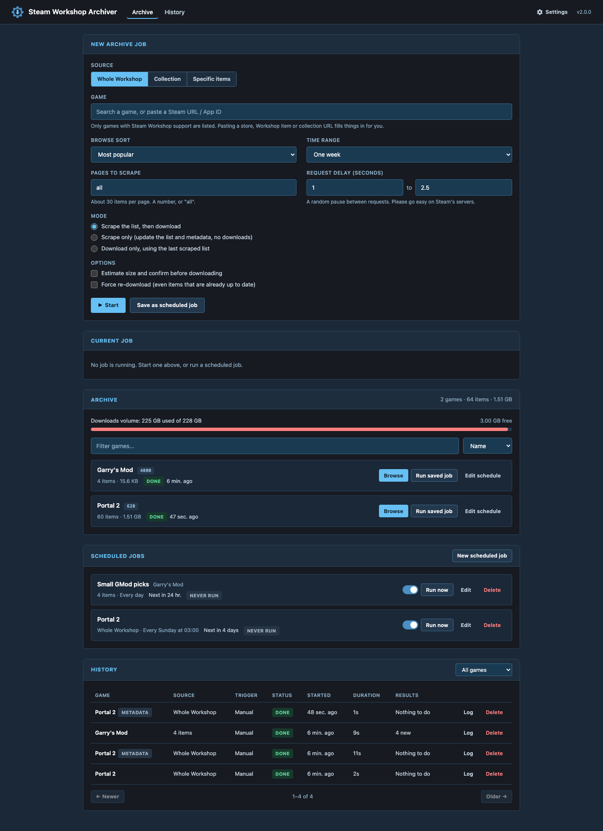Open Log for the Garry's Mod history row
This screenshot has width=603, height=831.
click(468, 733)
